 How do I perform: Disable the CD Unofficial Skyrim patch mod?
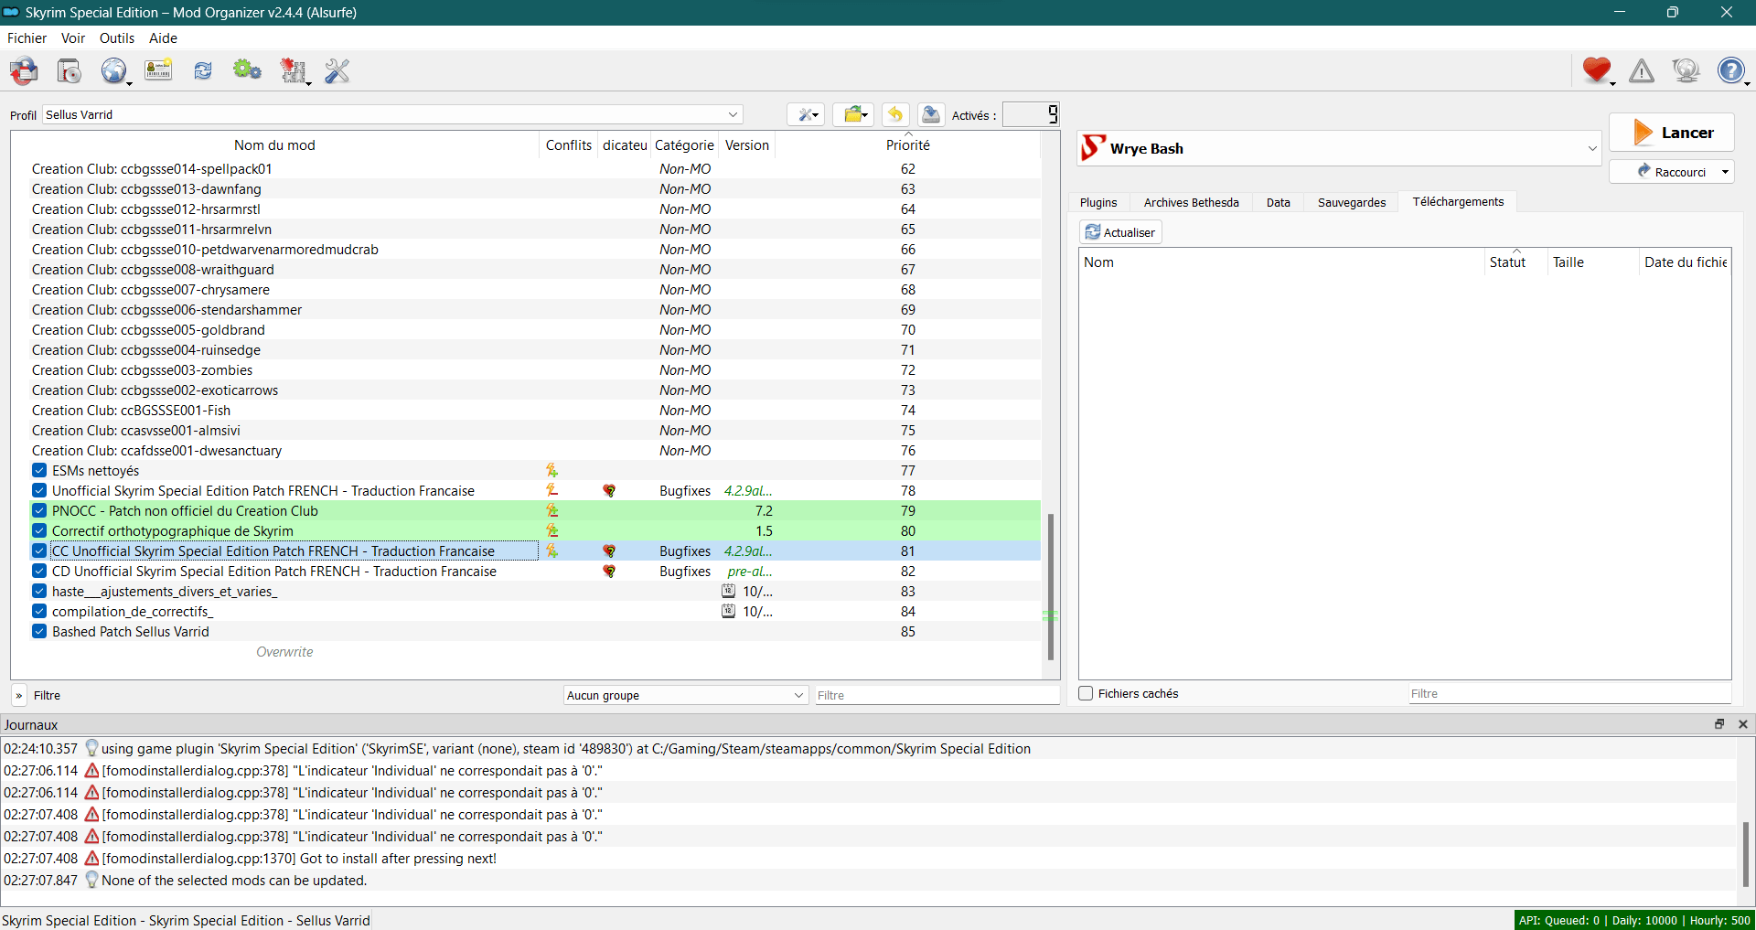(x=39, y=571)
